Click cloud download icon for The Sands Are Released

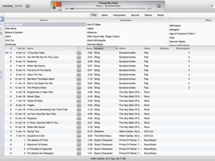pyautogui.click(x=79, y=153)
